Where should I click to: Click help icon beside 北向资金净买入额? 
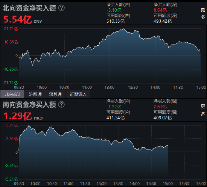[x=61, y=8]
